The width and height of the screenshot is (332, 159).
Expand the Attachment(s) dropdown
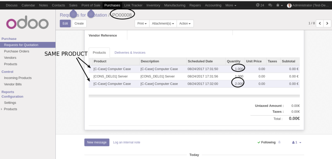pyautogui.click(x=163, y=23)
